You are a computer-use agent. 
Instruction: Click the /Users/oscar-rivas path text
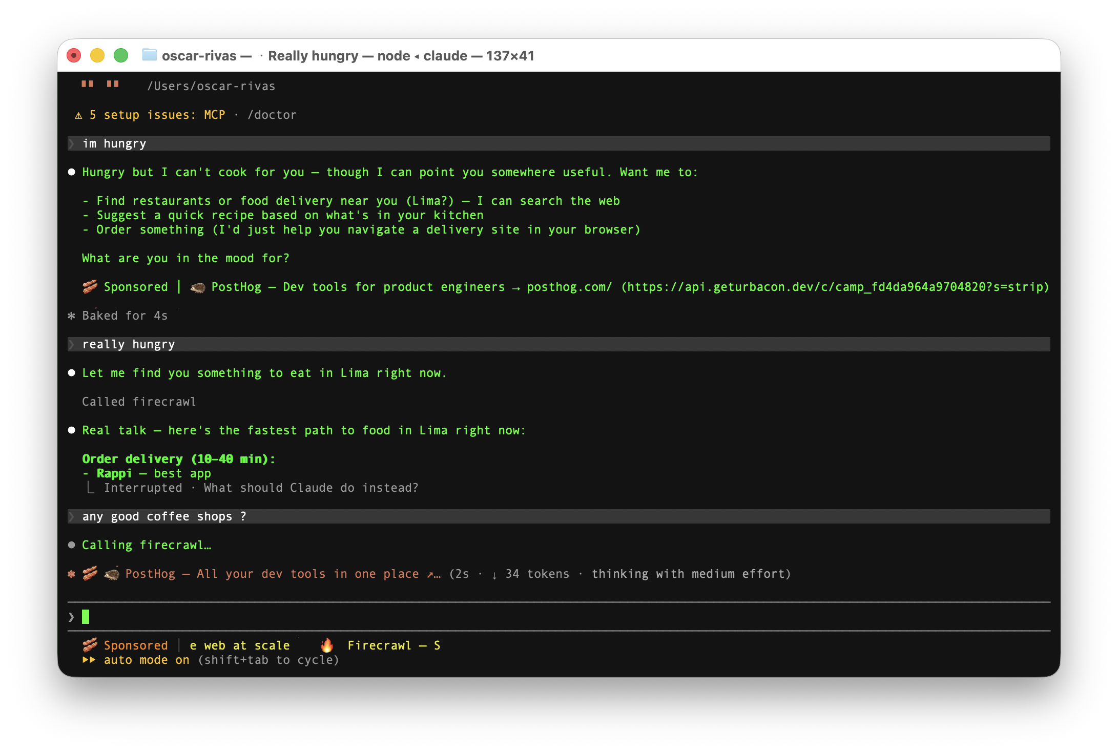tap(211, 86)
